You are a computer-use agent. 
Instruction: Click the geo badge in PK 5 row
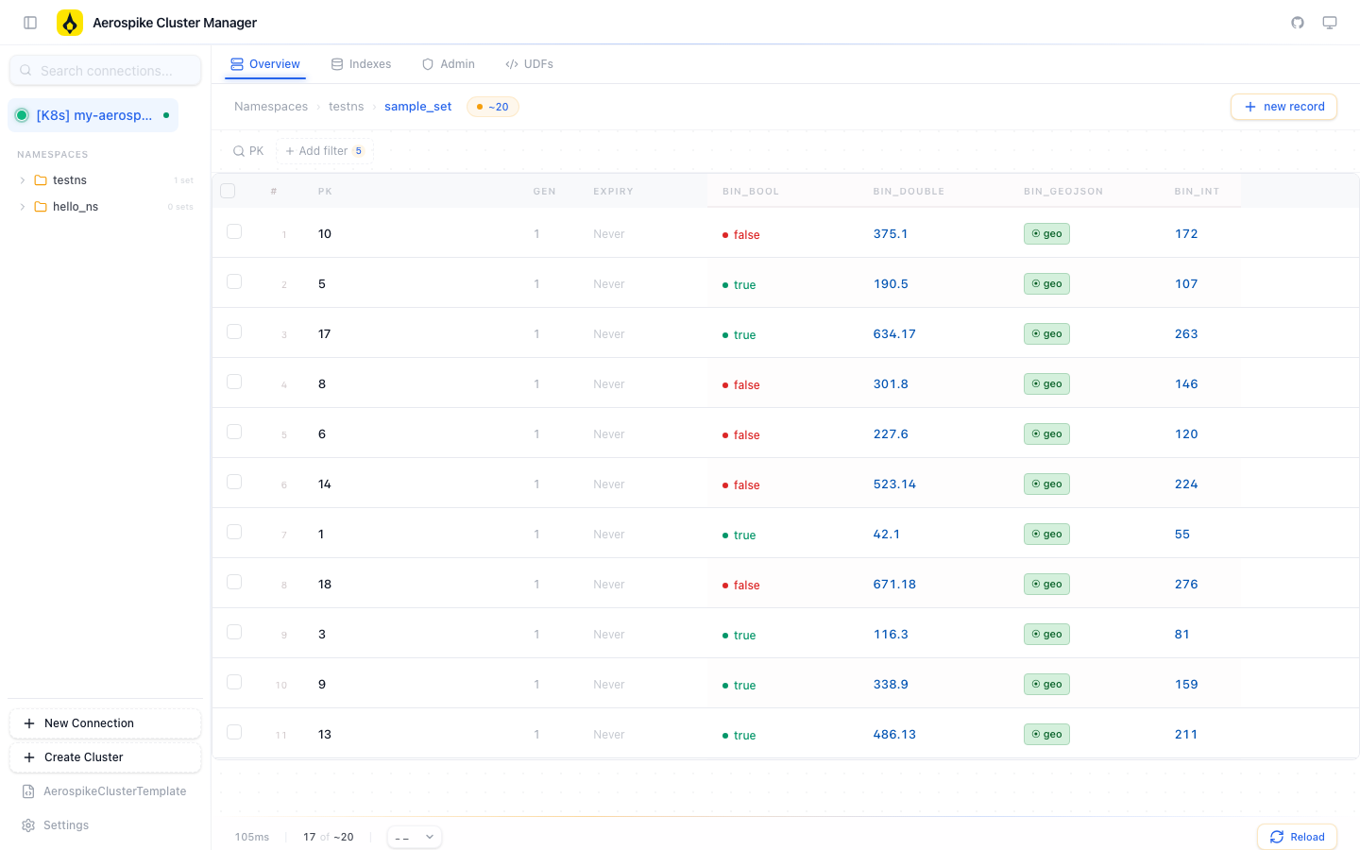tap(1046, 283)
